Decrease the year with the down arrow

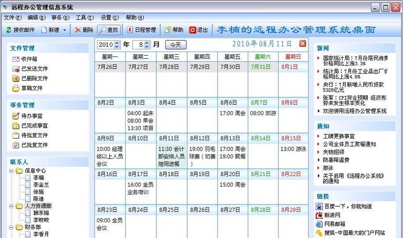pos(117,47)
